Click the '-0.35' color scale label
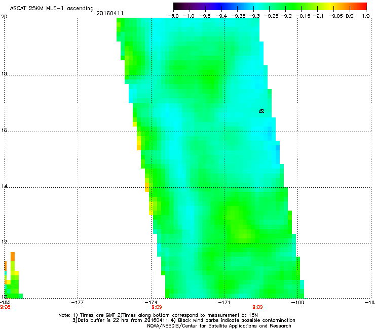 pos(239,16)
